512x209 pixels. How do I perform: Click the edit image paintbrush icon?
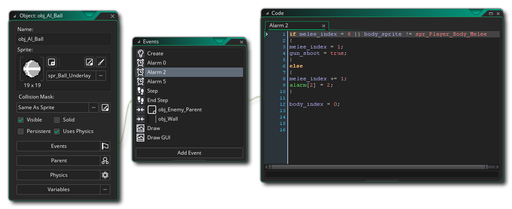coord(101,62)
